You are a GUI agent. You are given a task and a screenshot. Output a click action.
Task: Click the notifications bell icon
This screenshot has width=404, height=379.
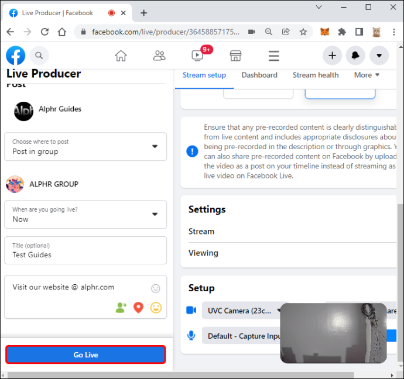pos(355,56)
